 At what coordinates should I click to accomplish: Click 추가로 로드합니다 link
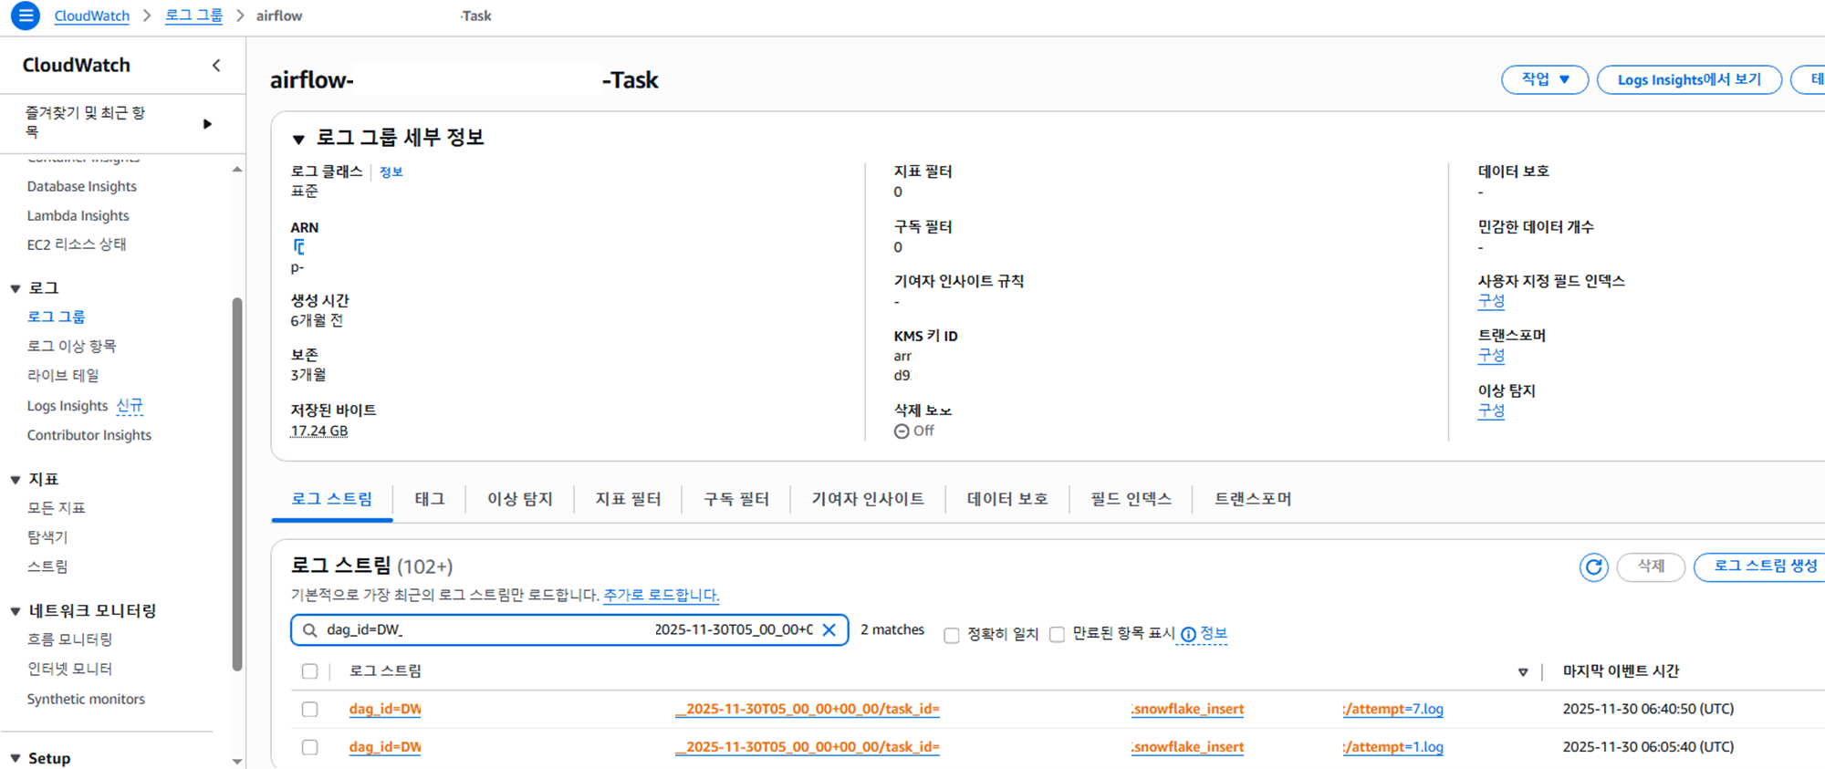click(x=661, y=595)
